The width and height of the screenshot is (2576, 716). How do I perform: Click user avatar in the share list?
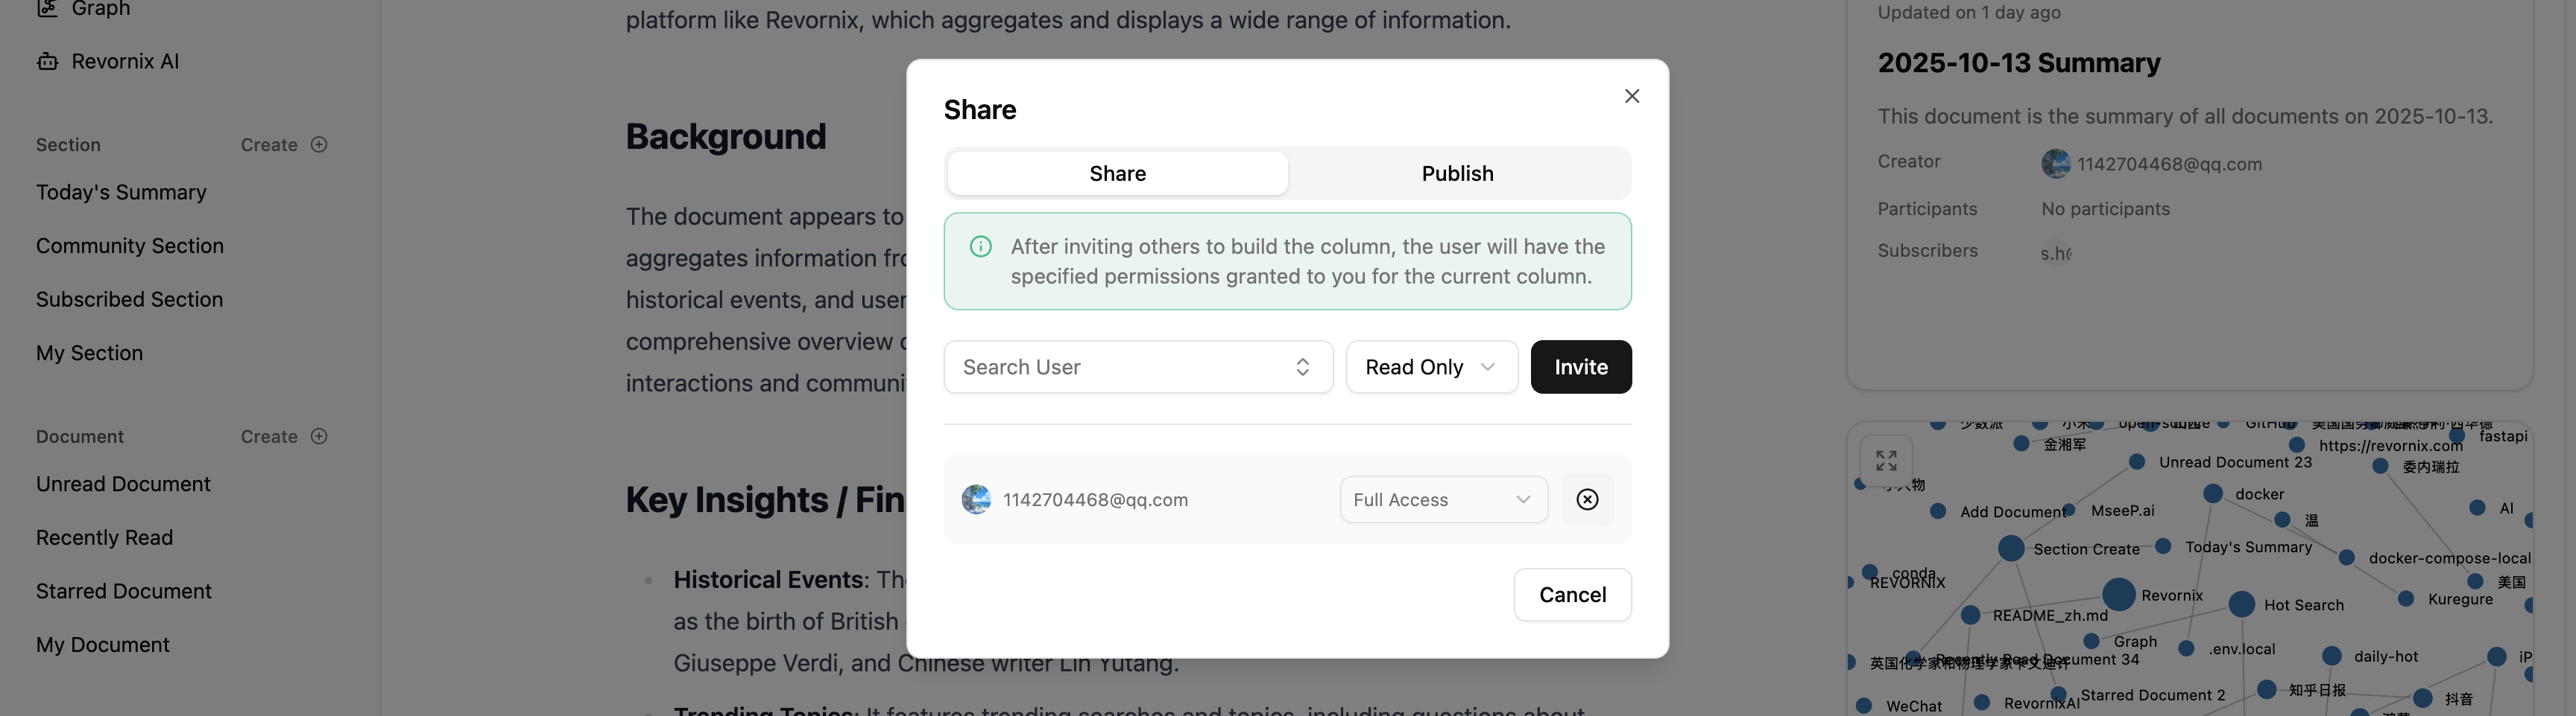click(976, 499)
